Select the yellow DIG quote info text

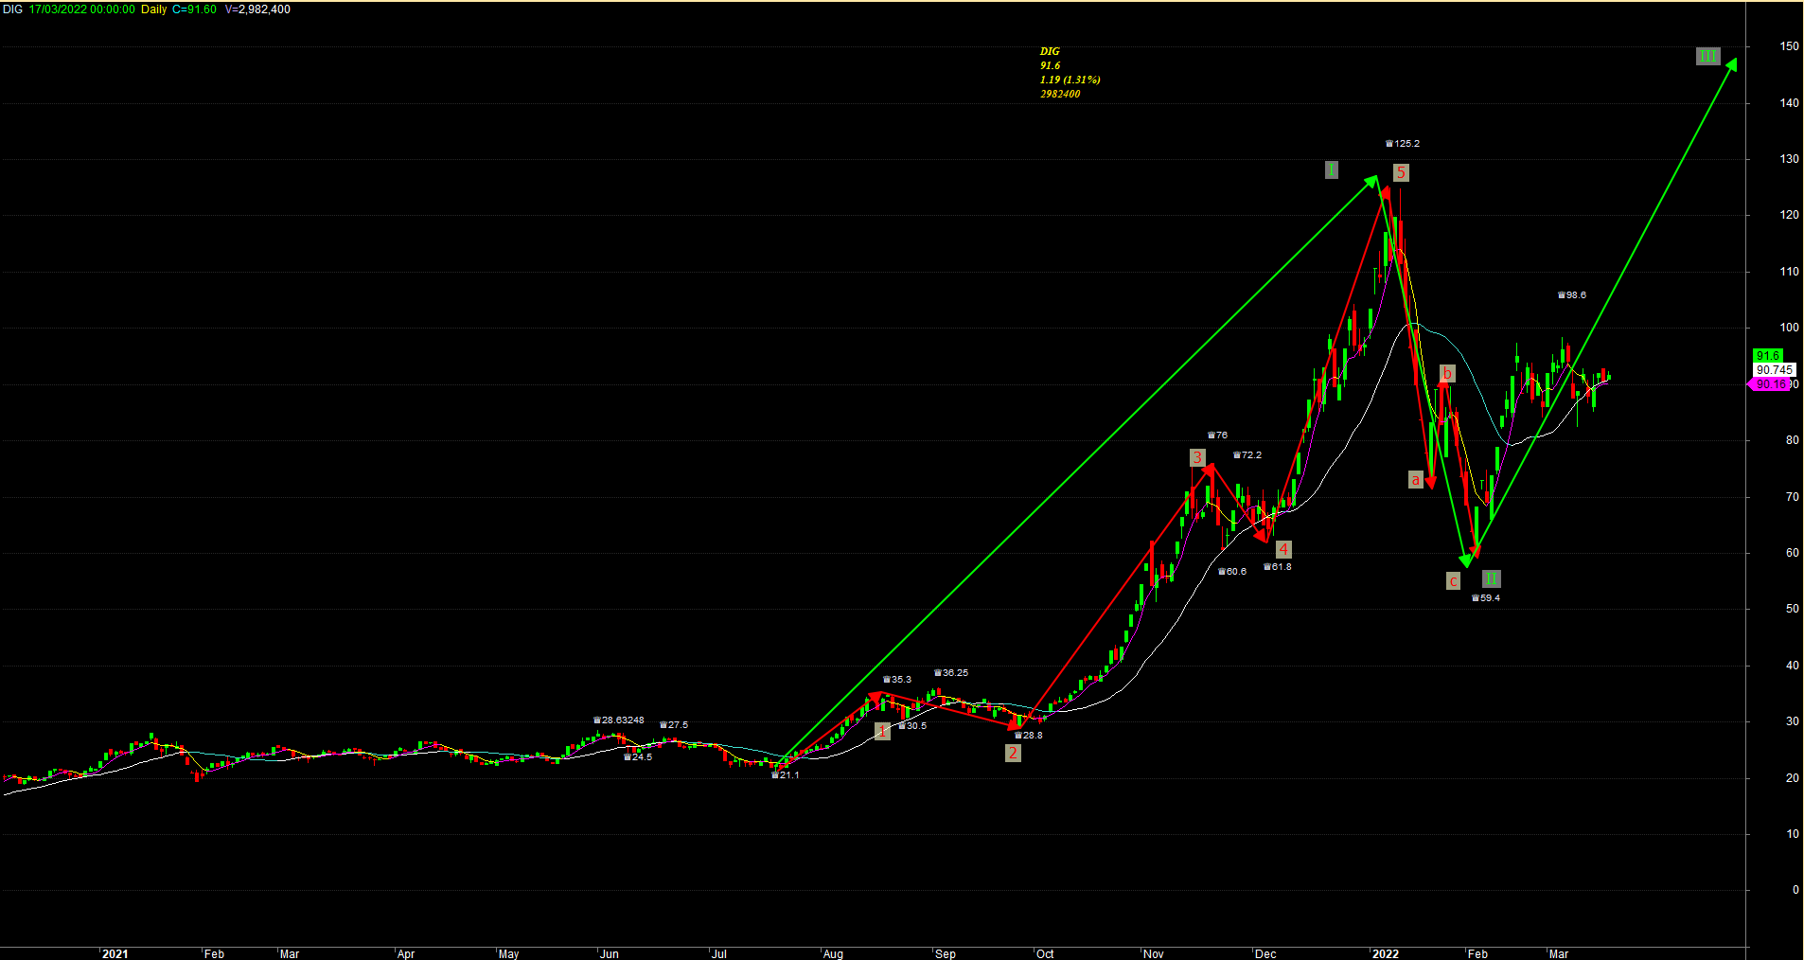point(1070,73)
